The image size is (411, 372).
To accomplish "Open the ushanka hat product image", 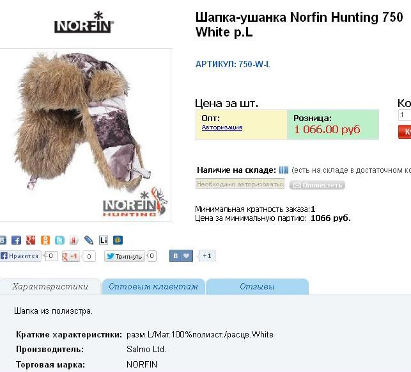I will pyautogui.click(x=86, y=134).
